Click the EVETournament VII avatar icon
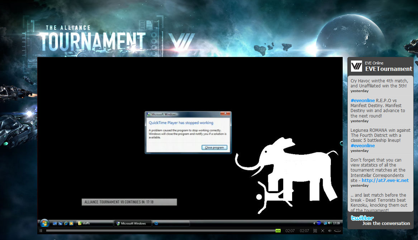This screenshot has width=418, height=240. 356,66
